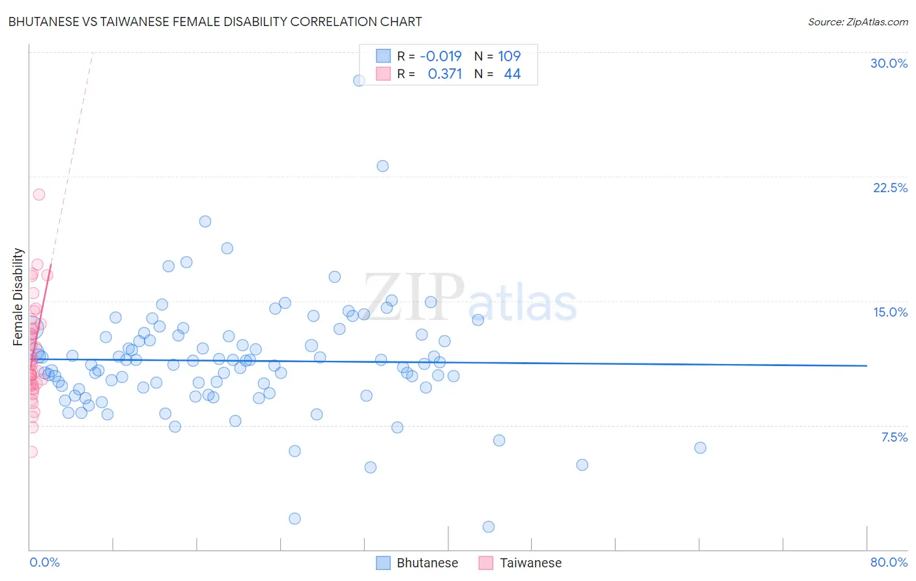This screenshot has height=581, width=916.
Task: Click the 30.0% y-axis label
Action: (889, 63)
